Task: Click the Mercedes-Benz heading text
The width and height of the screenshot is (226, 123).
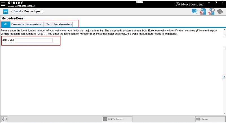Action: point(12,18)
